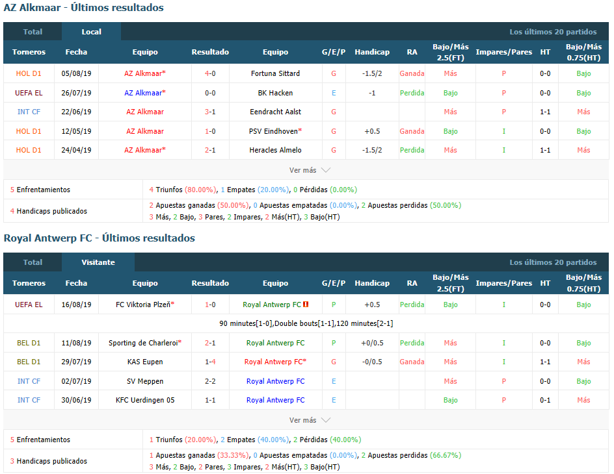Image resolution: width=614 pixels, height=474 pixels.
Task: Click the 4-0 result against Fortuna Sittard
Action: tap(210, 73)
